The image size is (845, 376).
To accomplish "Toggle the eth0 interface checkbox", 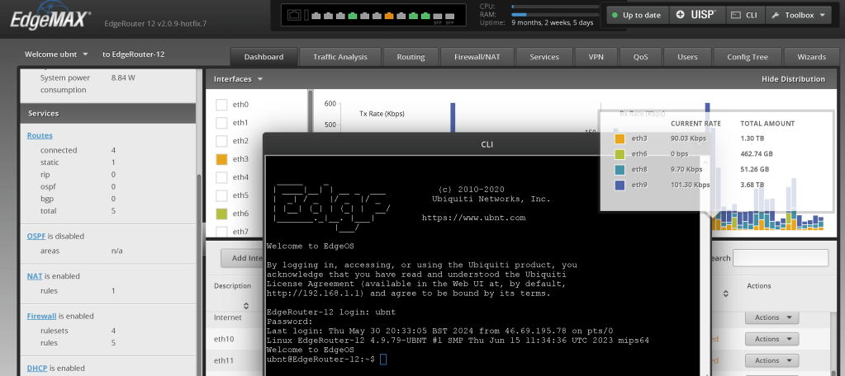I will pos(221,105).
